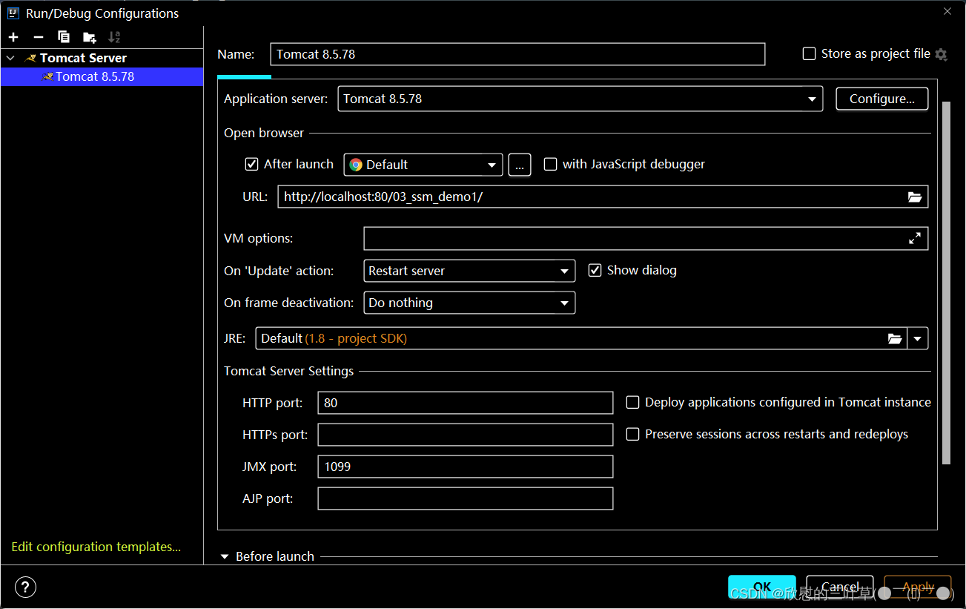This screenshot has width=966, height=609.
Task: Click Cancel button
Action: 840,586
